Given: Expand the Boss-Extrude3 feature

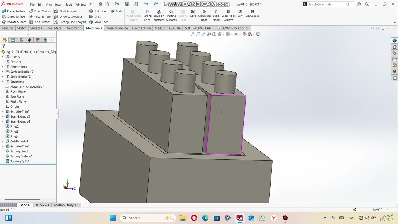Looking at the screenshot, I should [3, 117].
